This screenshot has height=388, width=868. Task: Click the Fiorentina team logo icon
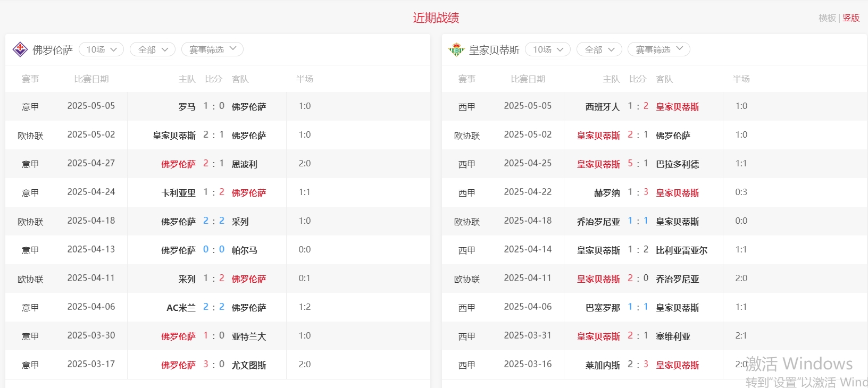20,49
